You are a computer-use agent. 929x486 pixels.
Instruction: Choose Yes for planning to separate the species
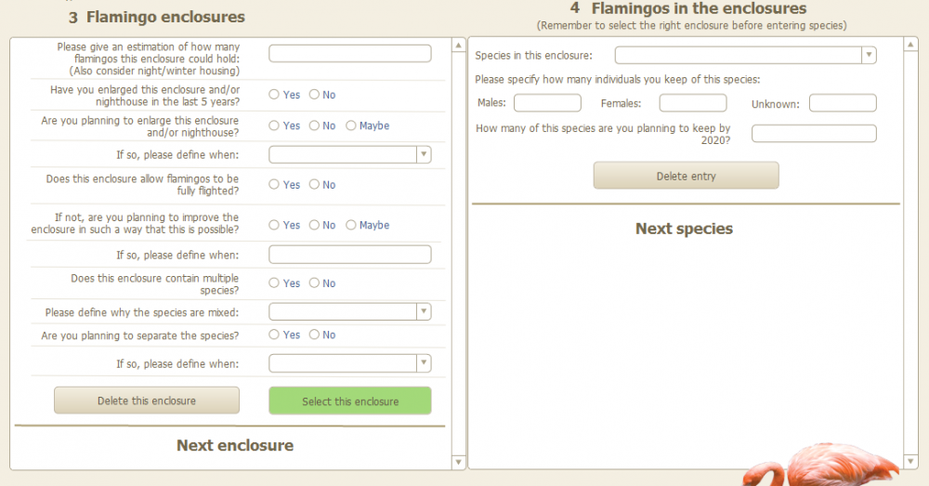pyautogui.click(x=274, y=335)
